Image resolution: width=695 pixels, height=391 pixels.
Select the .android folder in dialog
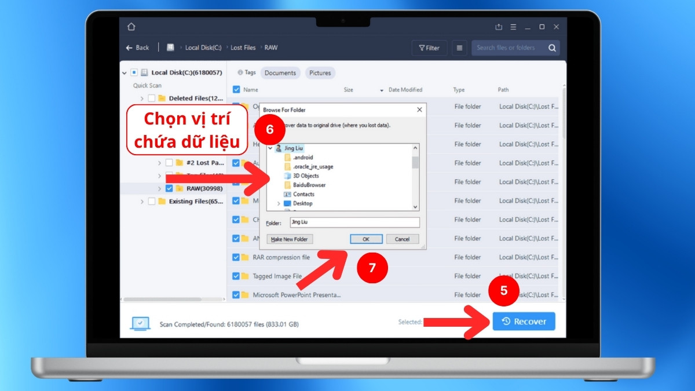point(303,158)
